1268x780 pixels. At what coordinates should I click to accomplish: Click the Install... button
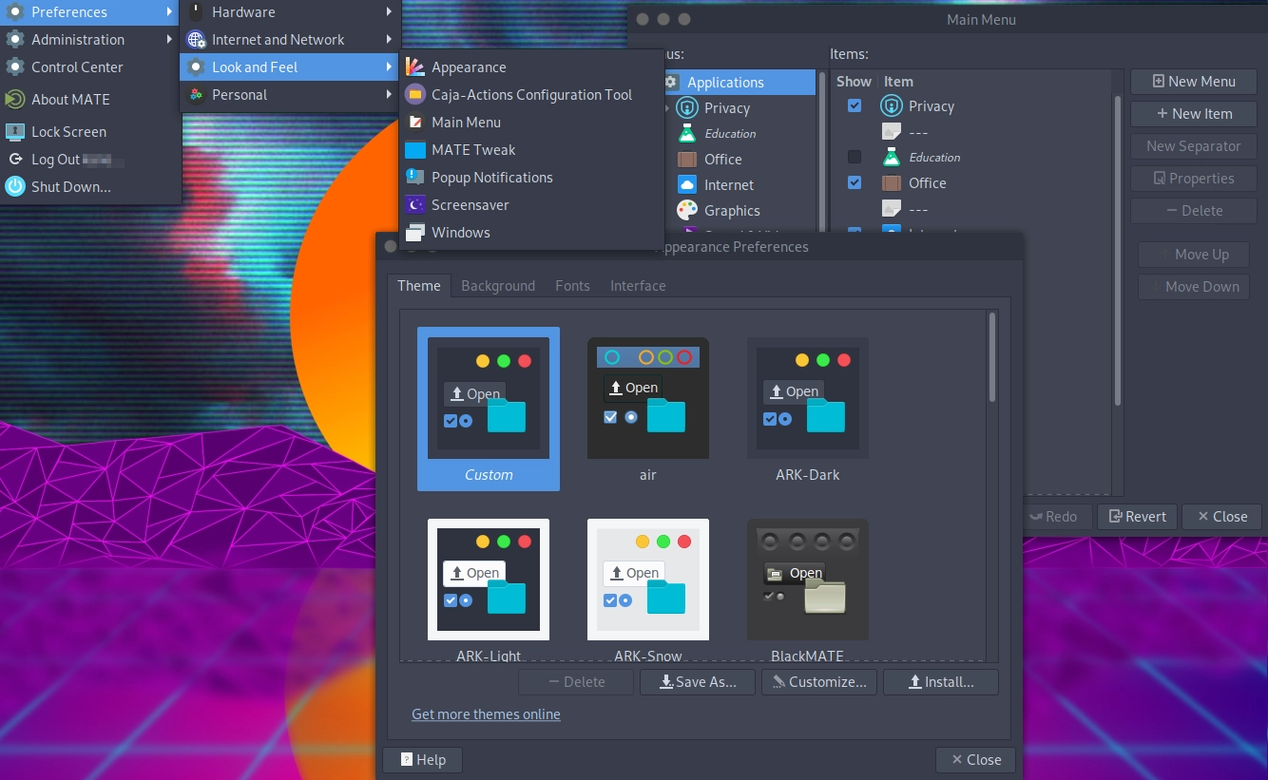(941, 682)
